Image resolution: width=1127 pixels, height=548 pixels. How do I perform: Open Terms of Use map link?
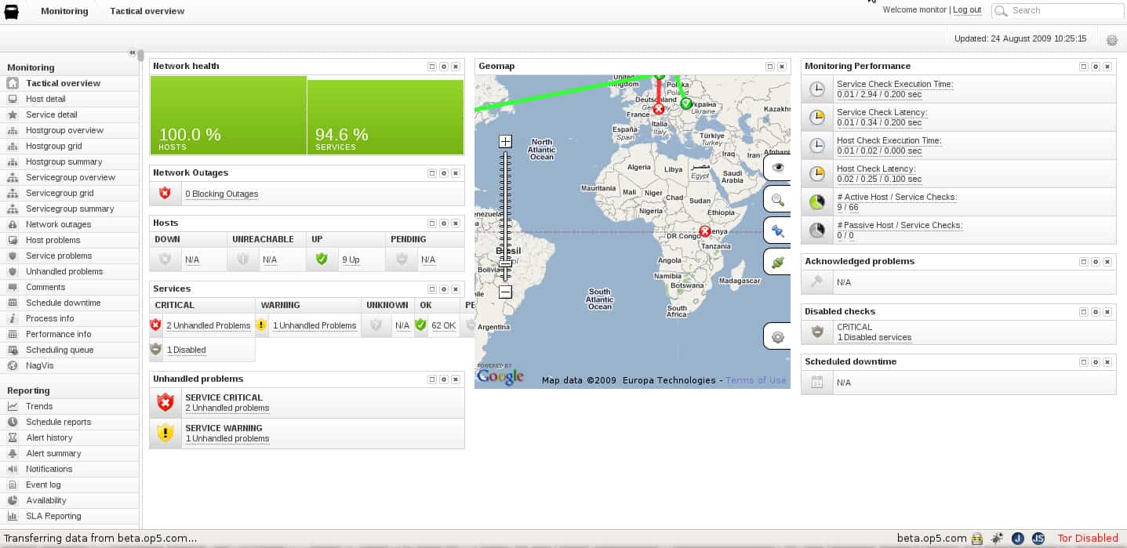tap(756, 380)
